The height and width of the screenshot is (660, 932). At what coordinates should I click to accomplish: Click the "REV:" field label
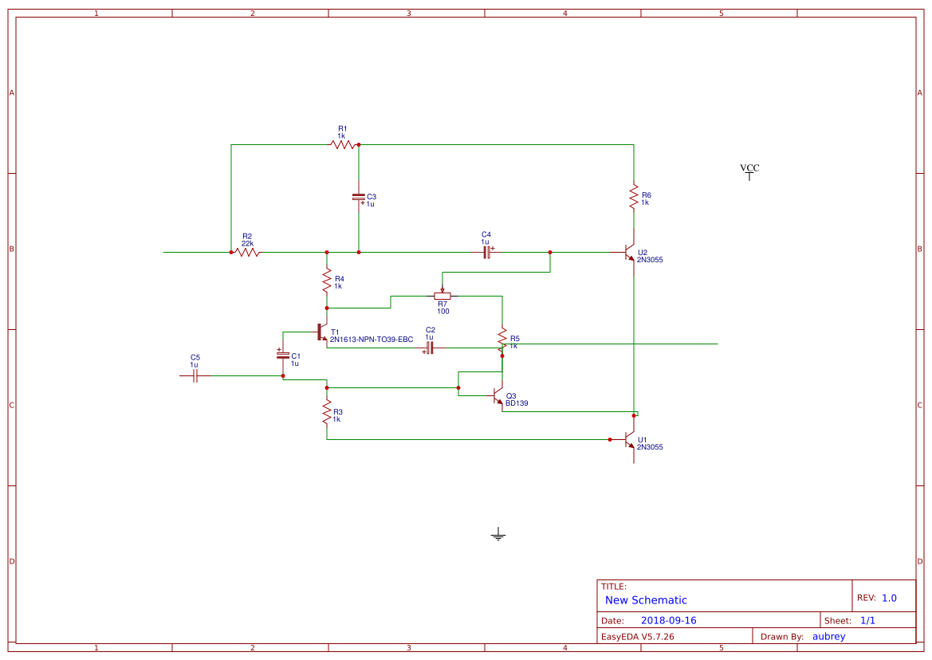pos(866,598)
